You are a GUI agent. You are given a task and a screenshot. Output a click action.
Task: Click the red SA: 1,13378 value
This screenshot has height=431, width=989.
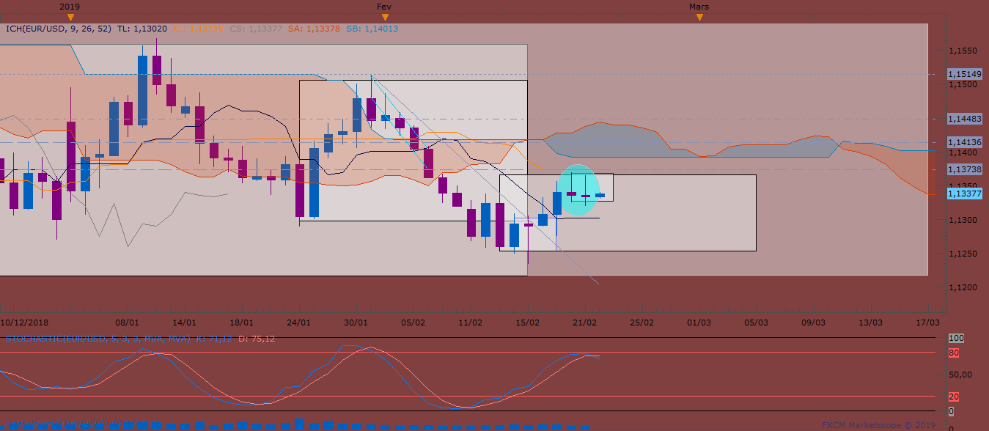coord(314,29)
